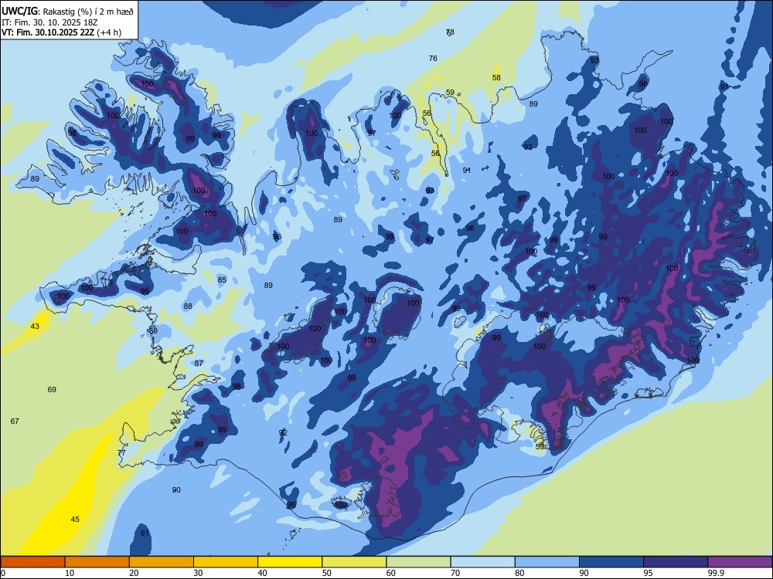Pick the 30–40 golden legend swatch

pos(226,562)
